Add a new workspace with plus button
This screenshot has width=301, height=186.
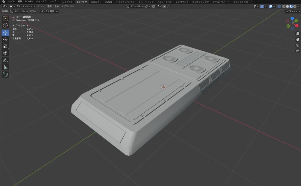click(x=252, y=2)
